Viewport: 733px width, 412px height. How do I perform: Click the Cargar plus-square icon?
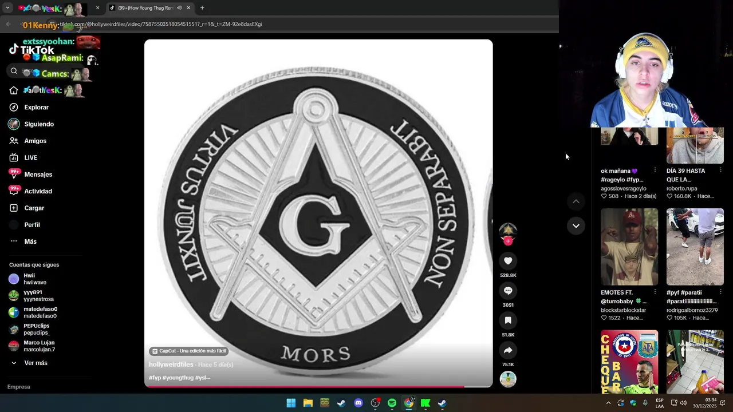14,208
